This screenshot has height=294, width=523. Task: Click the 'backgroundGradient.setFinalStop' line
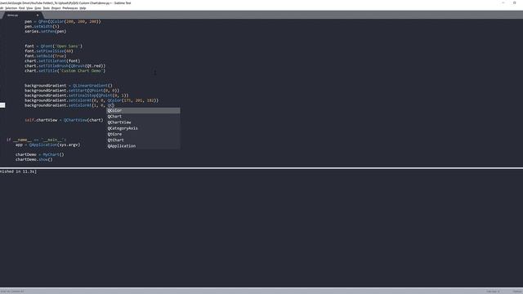point(76,96)
